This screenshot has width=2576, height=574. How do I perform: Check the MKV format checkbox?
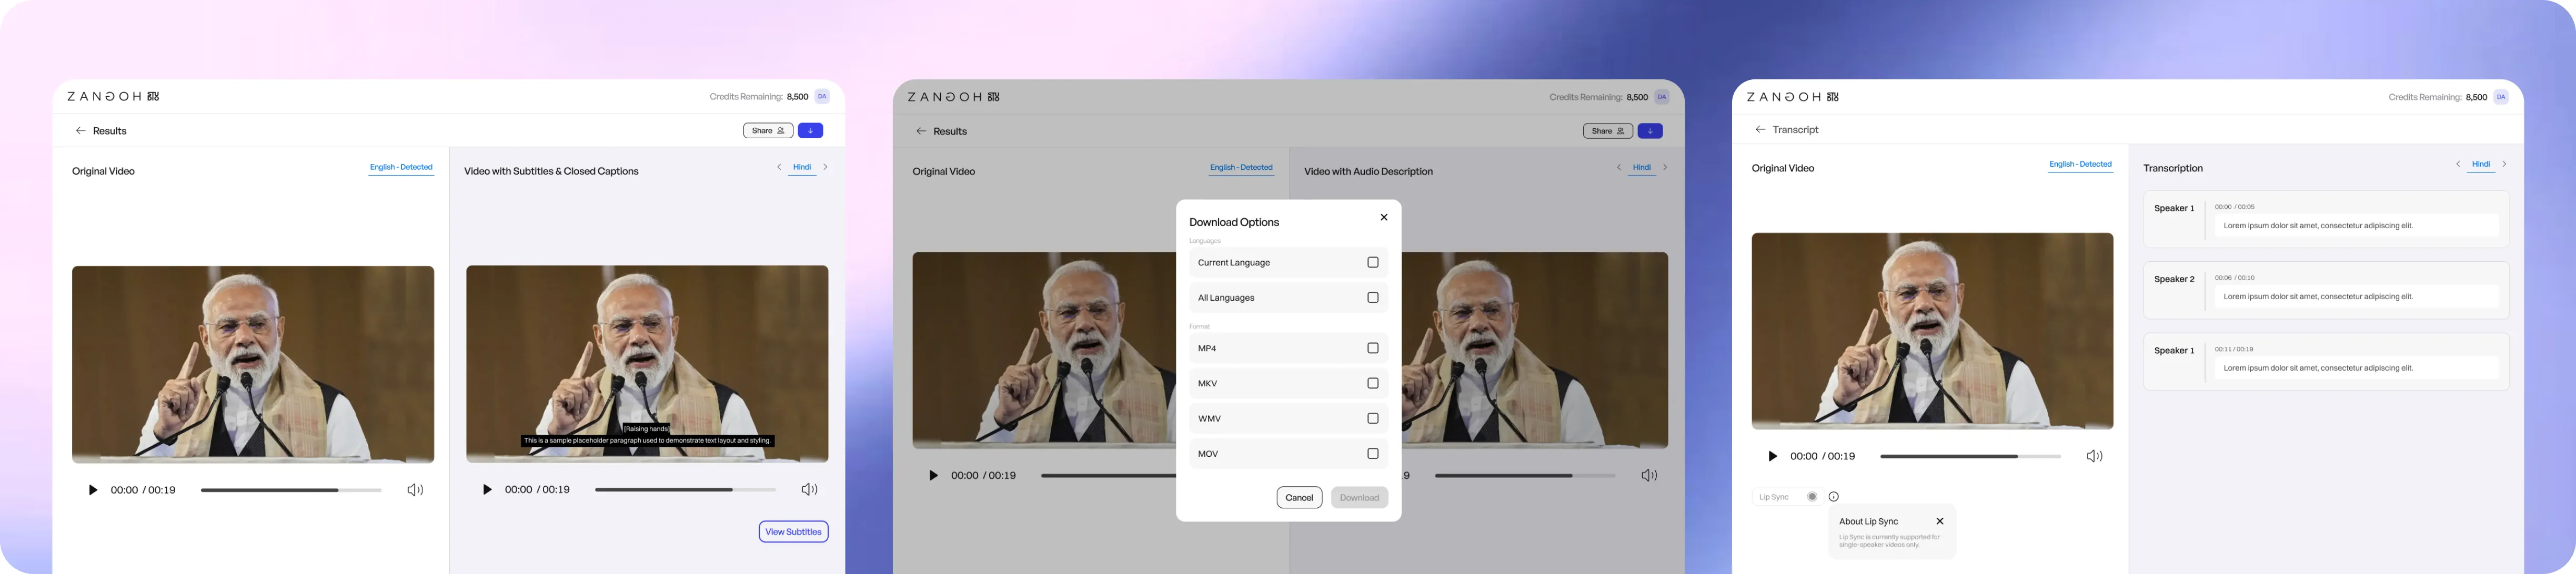pos(1373,383)
